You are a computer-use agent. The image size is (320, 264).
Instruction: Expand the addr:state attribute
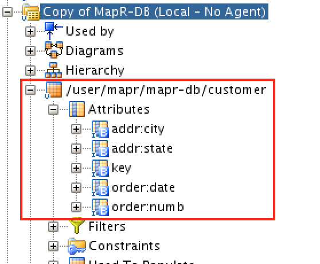click(x=76, y=149)
